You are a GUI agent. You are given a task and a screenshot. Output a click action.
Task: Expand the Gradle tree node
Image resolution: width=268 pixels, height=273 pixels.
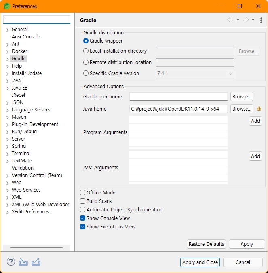point(7,59)
